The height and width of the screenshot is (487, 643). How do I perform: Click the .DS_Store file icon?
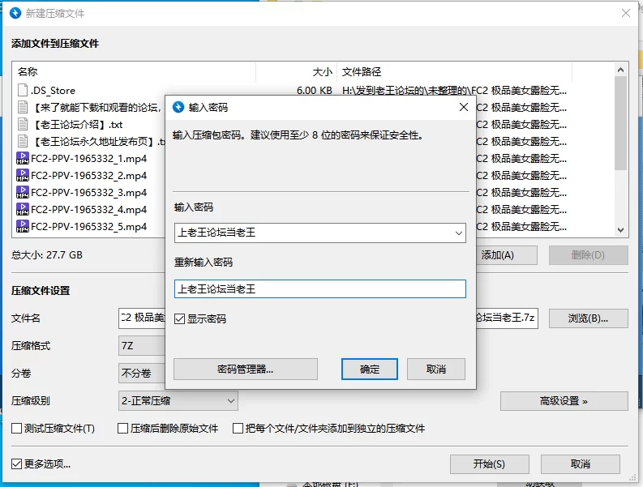(x=23, y=90)
